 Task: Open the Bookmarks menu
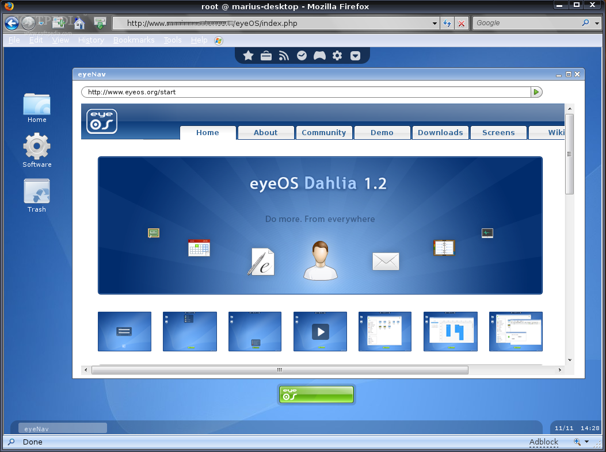[x=134, y=40]
